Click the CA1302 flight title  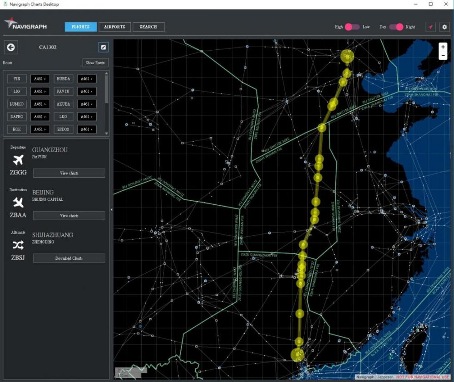tap(48, 47)
